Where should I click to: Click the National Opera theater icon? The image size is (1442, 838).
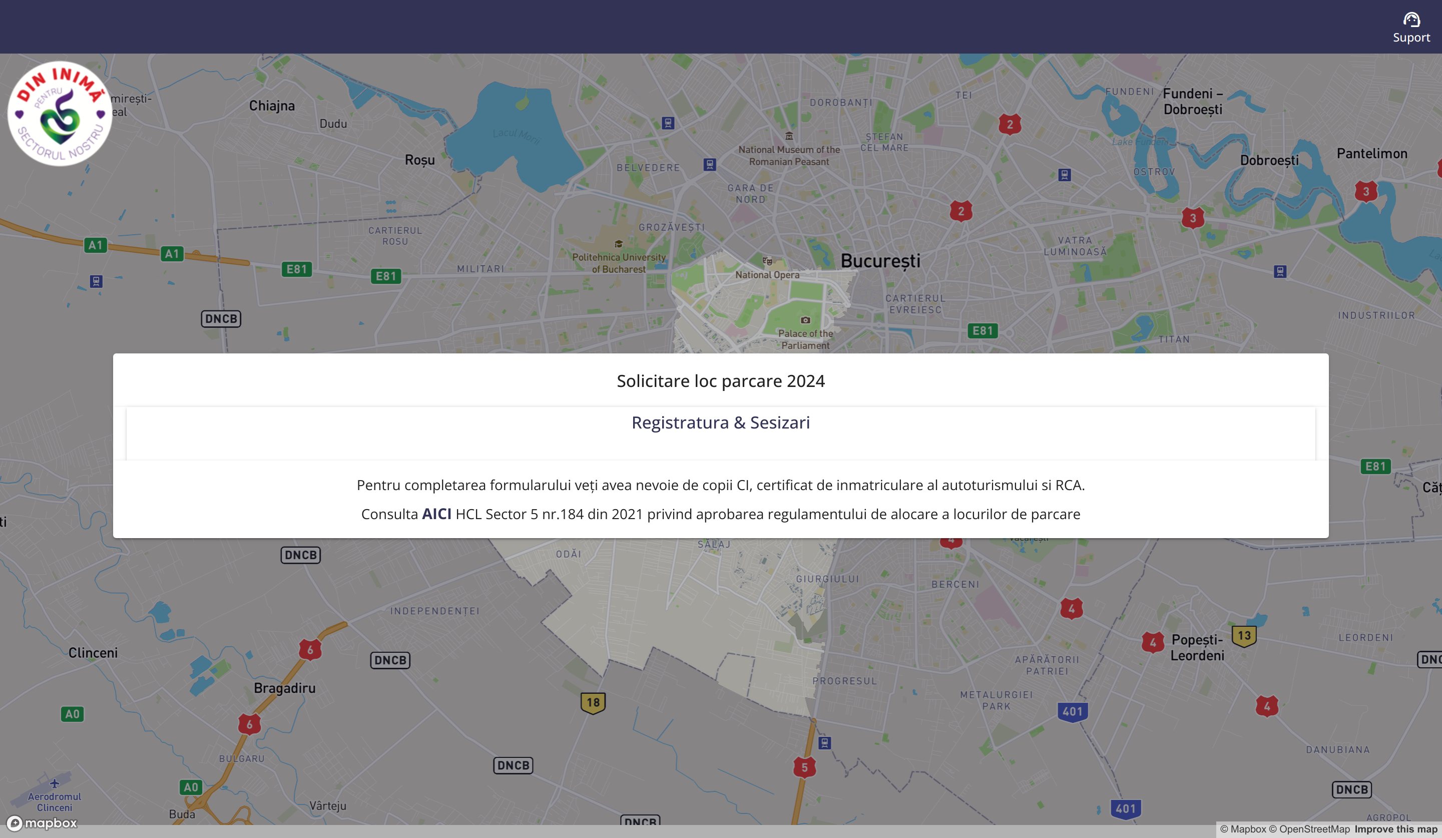coord(767,262)
